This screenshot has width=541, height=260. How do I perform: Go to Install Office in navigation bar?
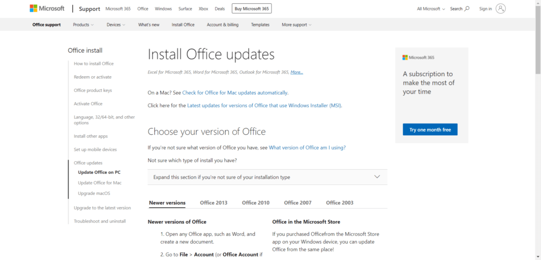click(x=183, y=25)
